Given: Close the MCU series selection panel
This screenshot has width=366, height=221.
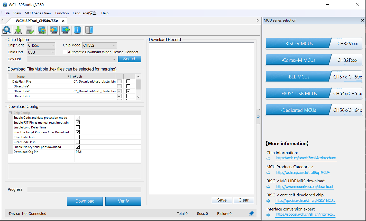Looking at the screenshot, I should pos(363,20).
